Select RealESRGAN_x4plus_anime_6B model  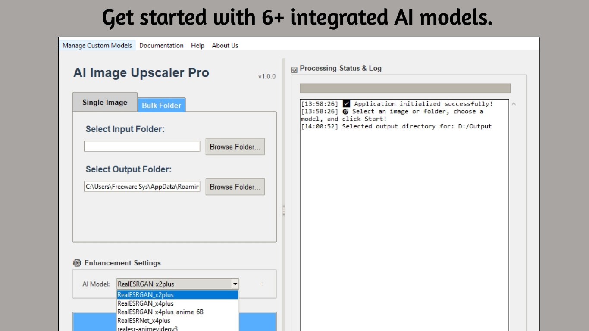click(x=160, y=312)
